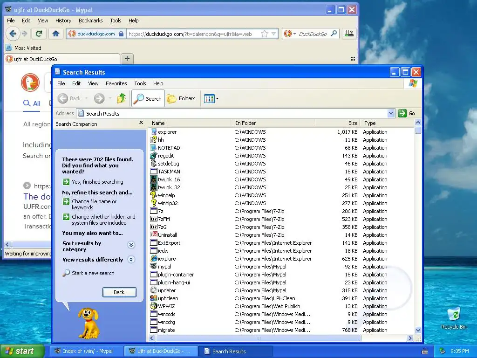
Task: Click the Start button
Action: 21,351
